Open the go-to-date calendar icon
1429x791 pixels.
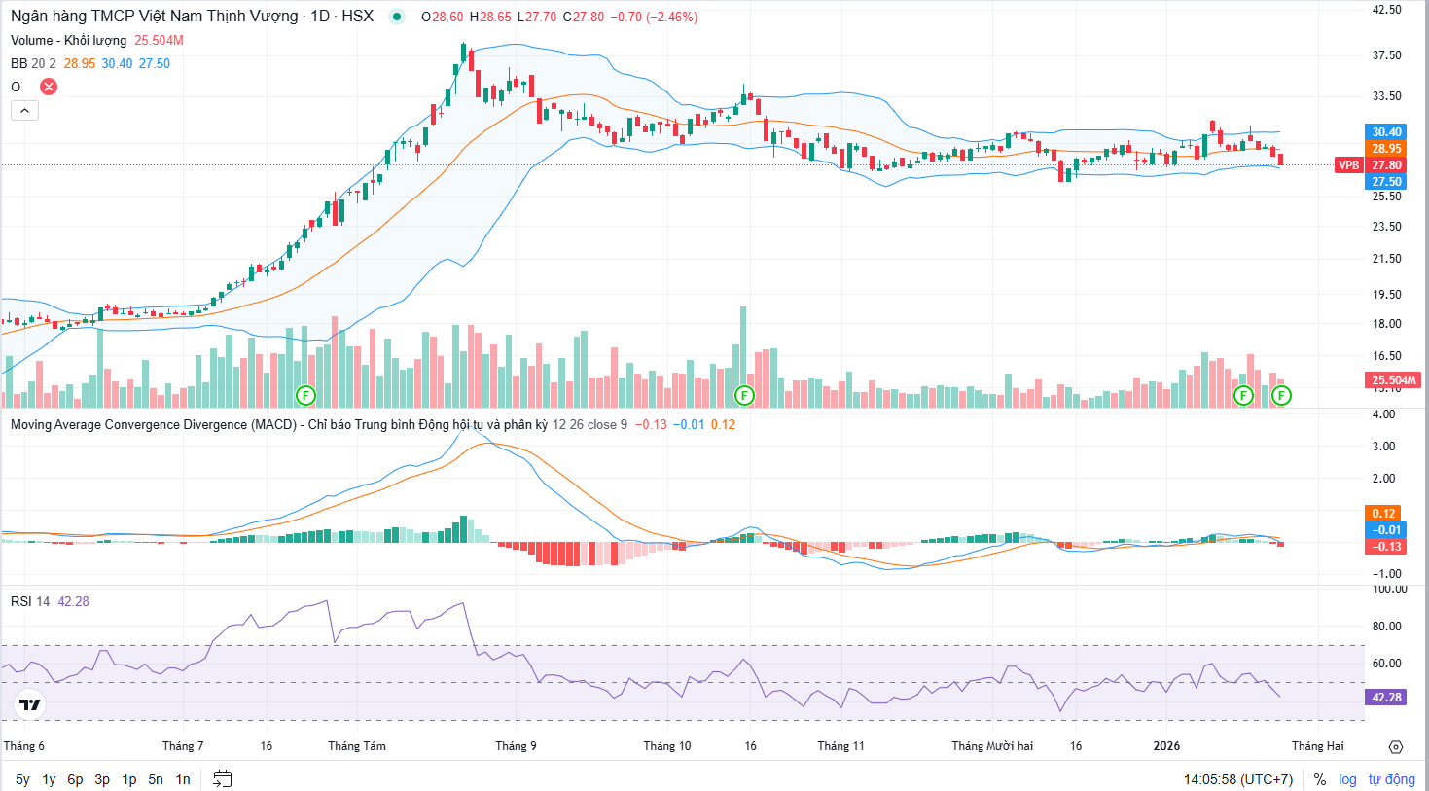[x=223, y=778]
